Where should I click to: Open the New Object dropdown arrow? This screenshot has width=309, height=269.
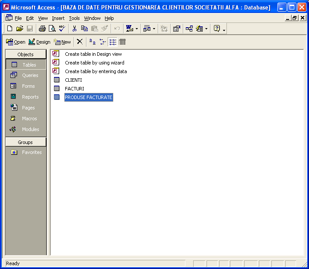point(206,29)
